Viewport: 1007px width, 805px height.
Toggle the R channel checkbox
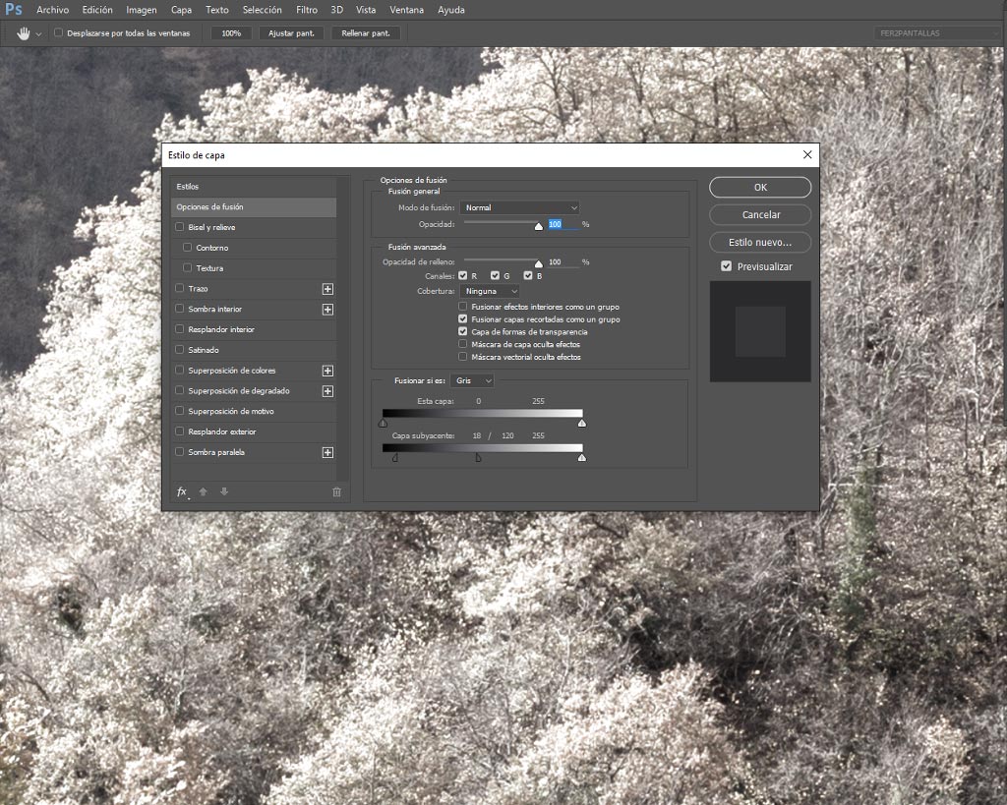463,275
